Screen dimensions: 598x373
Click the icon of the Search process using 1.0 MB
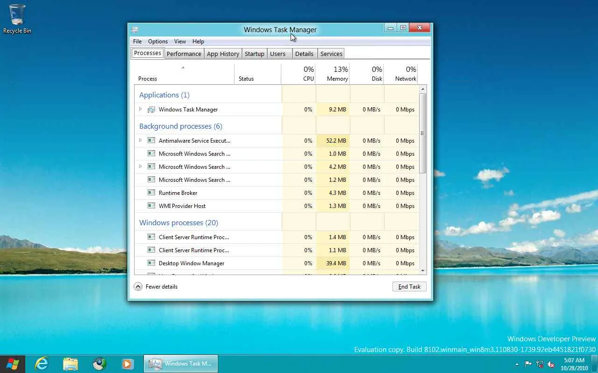coord(151,153)
